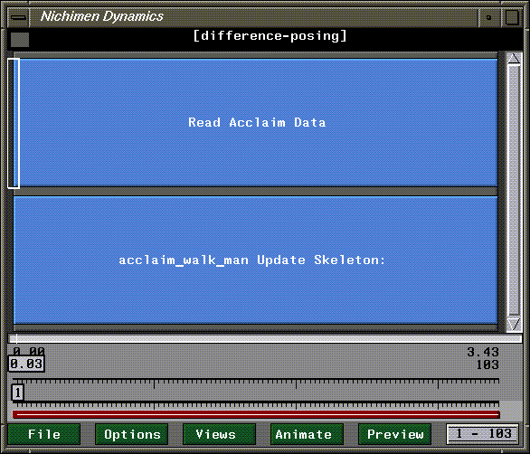Image resolution: width=530 pixels, height=454 pixels.
Task: Select the Read Acclaim Data block
Action: (256, 122)
